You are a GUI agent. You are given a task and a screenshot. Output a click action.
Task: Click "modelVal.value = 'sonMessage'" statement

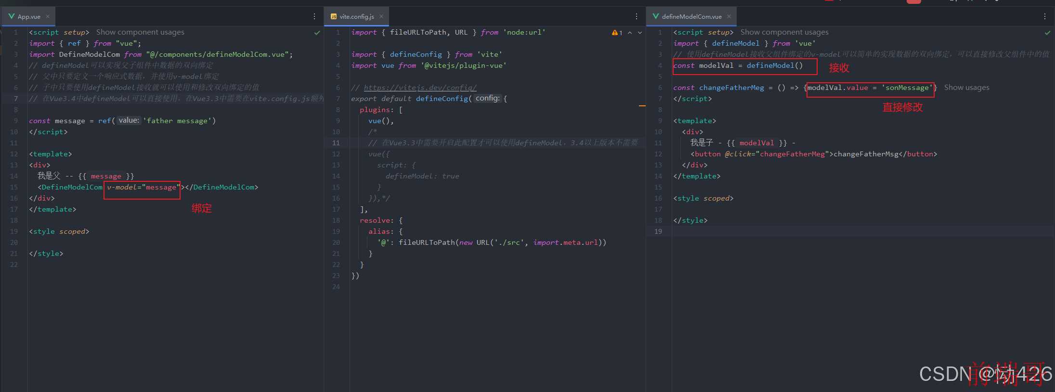870,88
